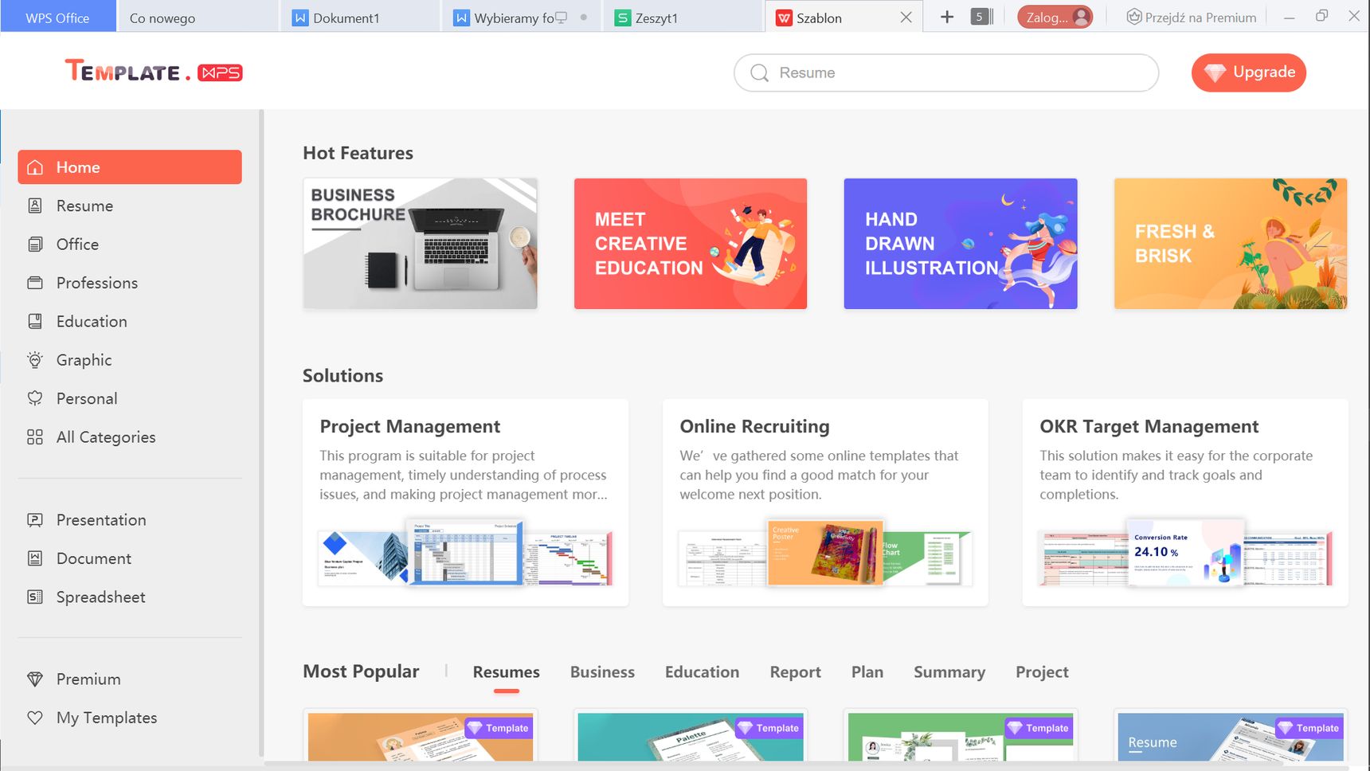Image resolution: width=1370 pixels, height=771 pixels.
Task: Select the Business tab under Most Popular
Action: tap(602, 672)
